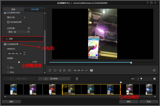Click the focus icon on 添加停帧 button

coord(46,79)
